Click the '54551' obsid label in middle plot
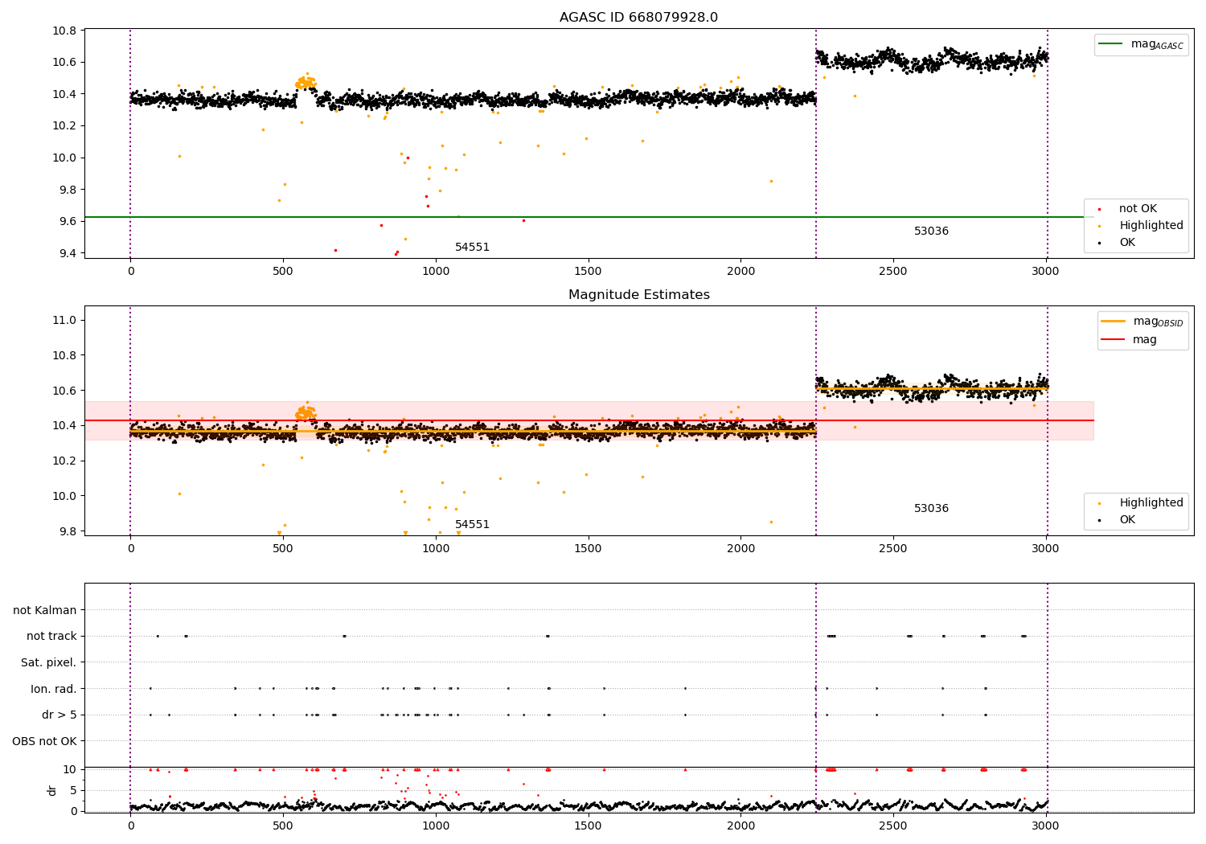 click(x=472, y=525)
